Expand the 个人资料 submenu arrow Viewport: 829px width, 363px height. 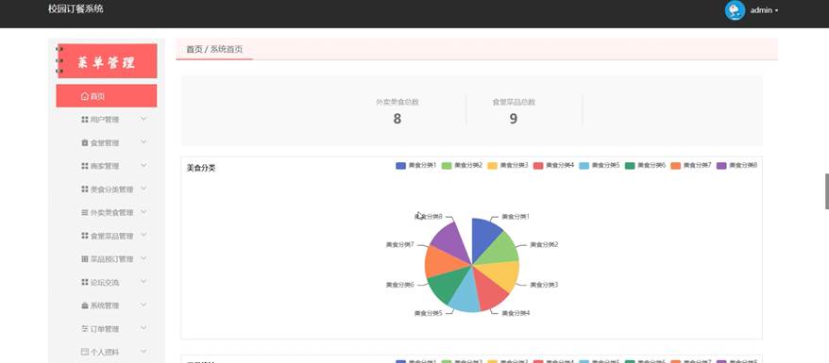tap(144, 352)
